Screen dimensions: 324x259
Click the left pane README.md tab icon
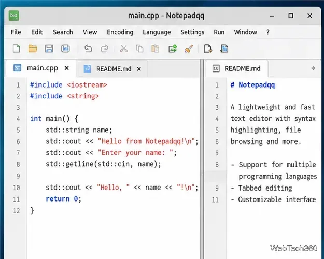coord(87,69)
